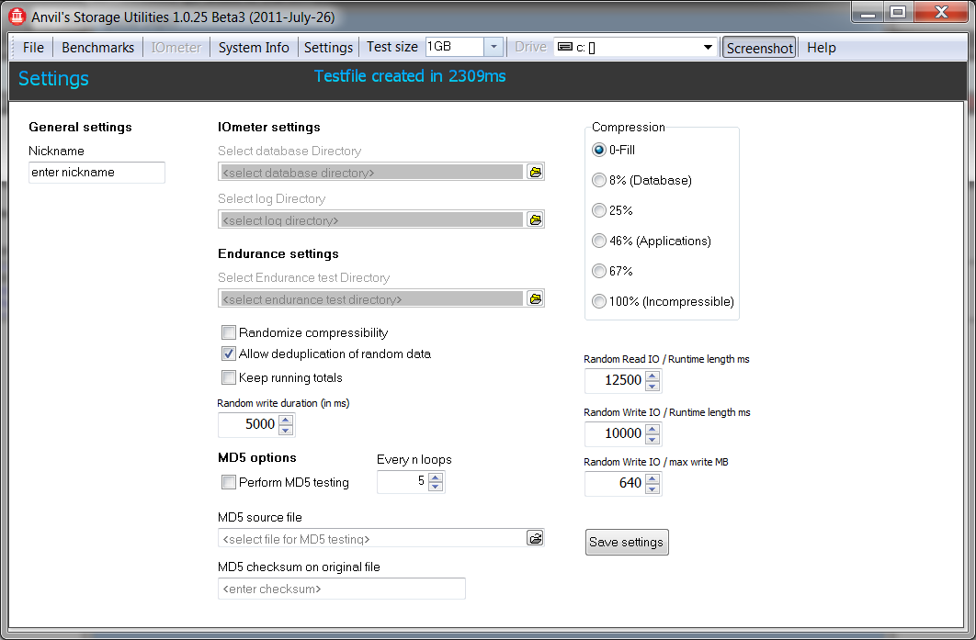Open the System Info menu
The image size is (976, 640).
254,48
